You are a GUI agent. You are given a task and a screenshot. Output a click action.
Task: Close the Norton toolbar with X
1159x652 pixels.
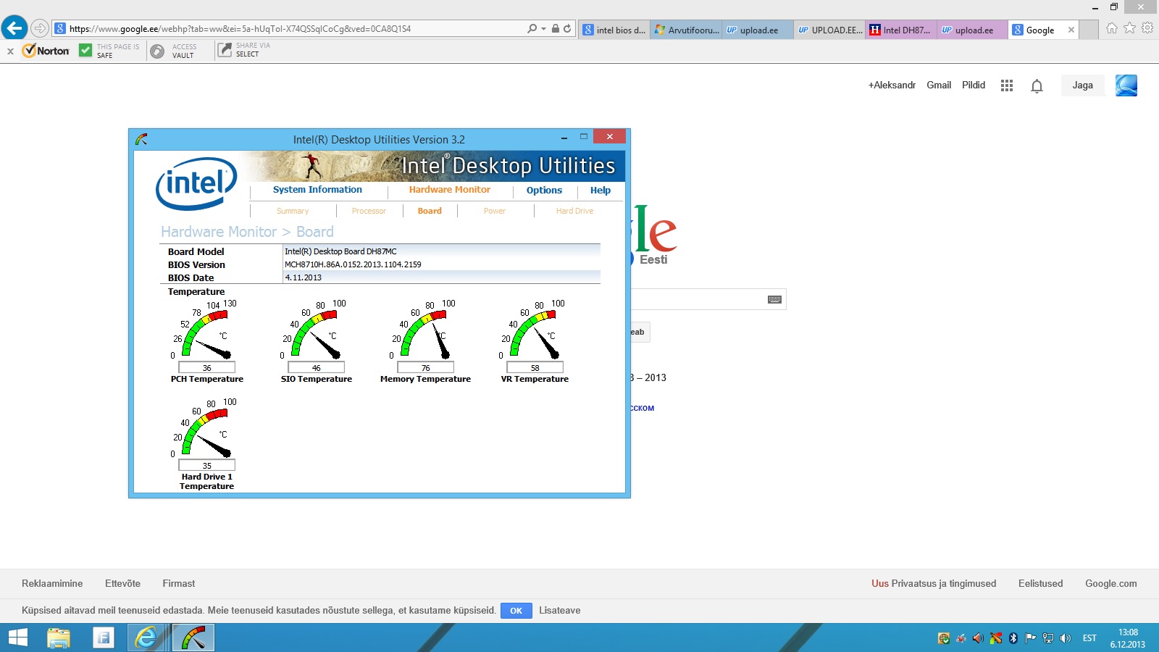pos(10,51)
